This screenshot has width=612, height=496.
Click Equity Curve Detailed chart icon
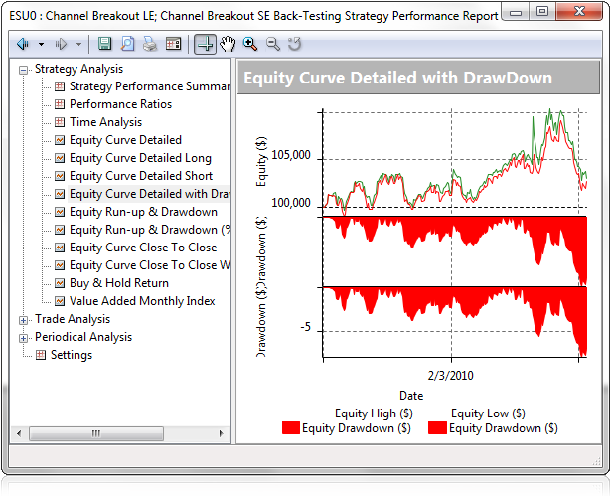coord(60,140)
